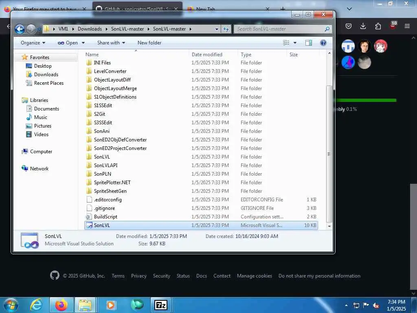Open the view options dropdown arrow
Viewport: 417px width, 313px height.
[295, 43]
